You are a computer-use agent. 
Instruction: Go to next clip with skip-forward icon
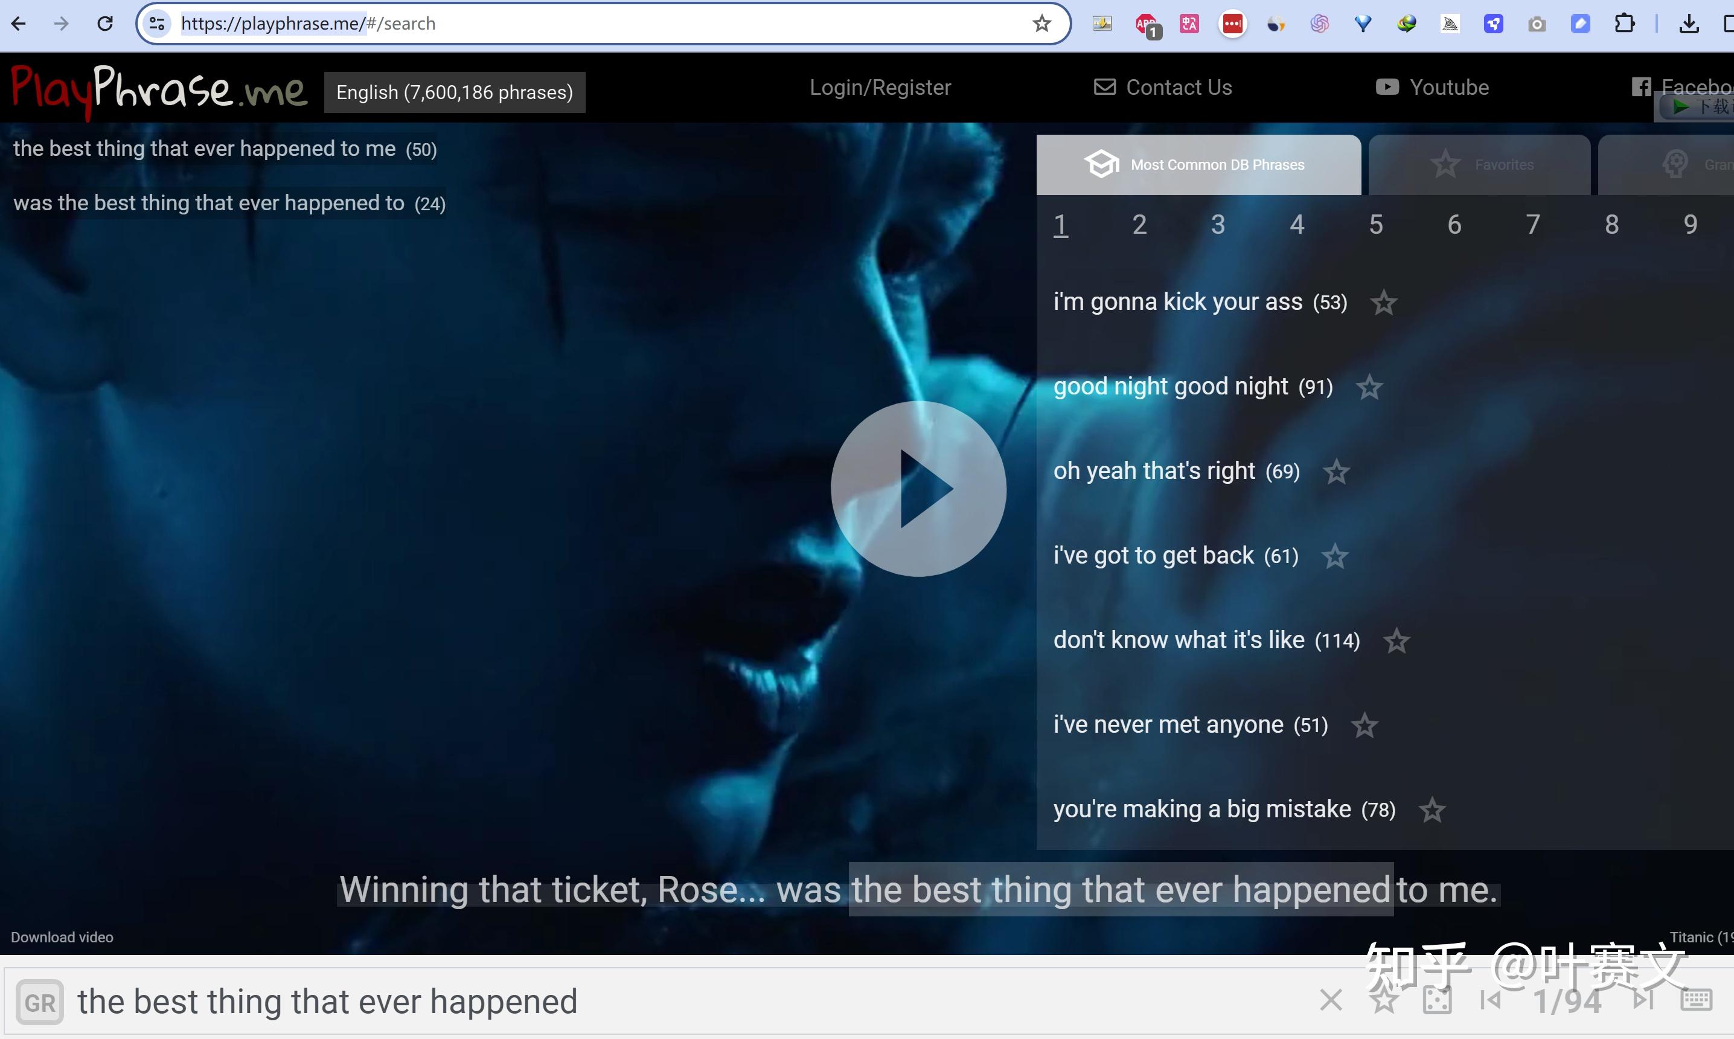[x=1643, y=1000]
